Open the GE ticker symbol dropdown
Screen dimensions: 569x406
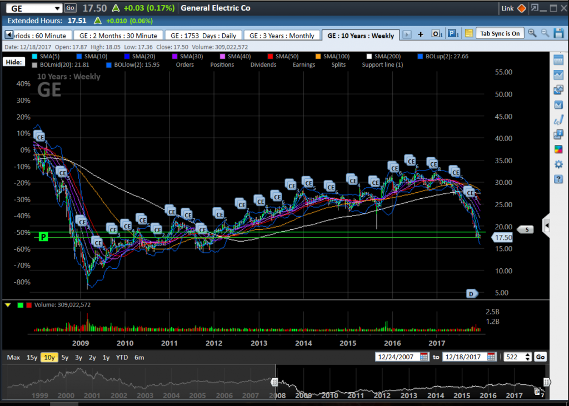[x=58, y=8]
